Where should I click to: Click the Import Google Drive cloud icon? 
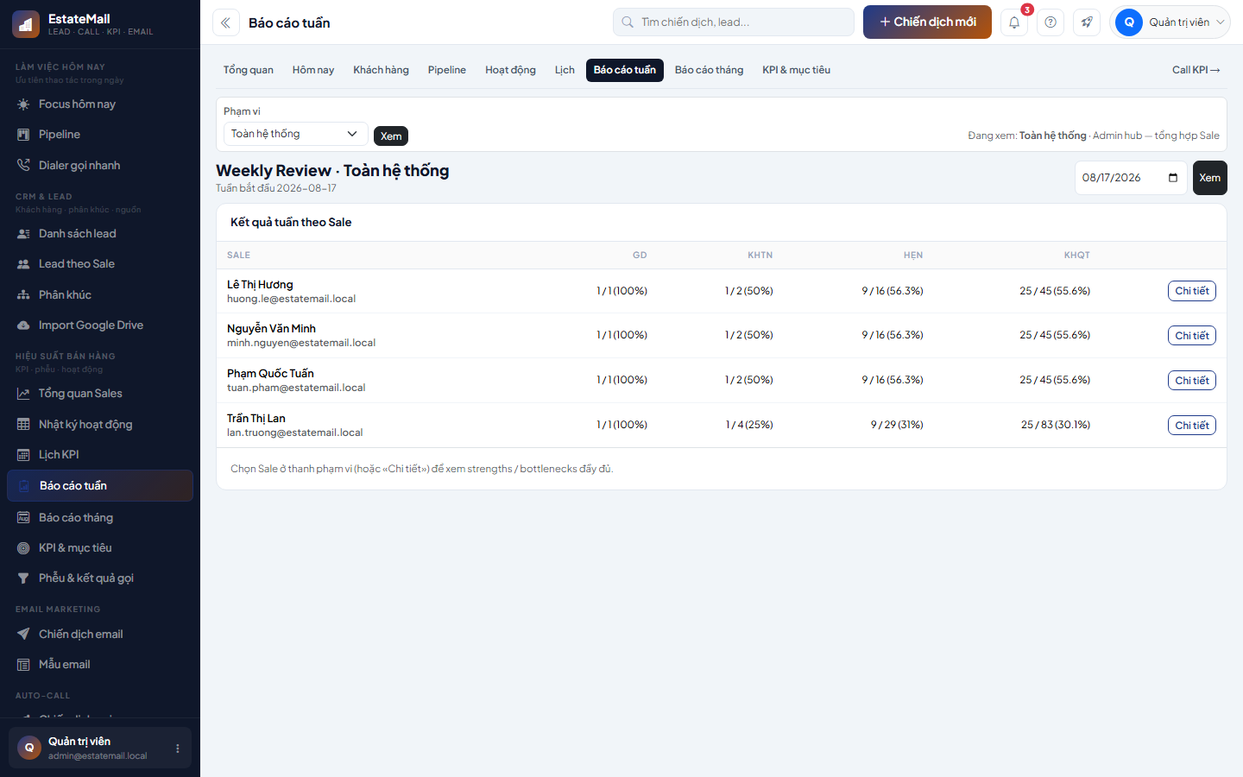pos(23,325)
